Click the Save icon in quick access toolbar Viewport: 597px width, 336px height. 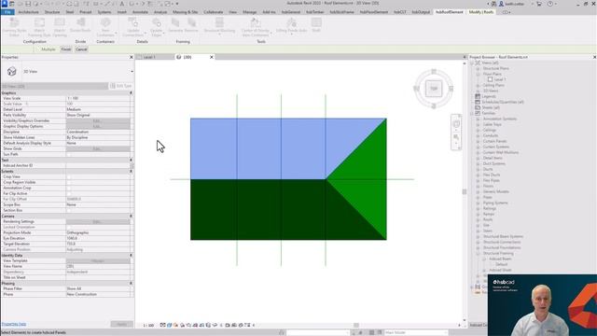pos(28,4)
